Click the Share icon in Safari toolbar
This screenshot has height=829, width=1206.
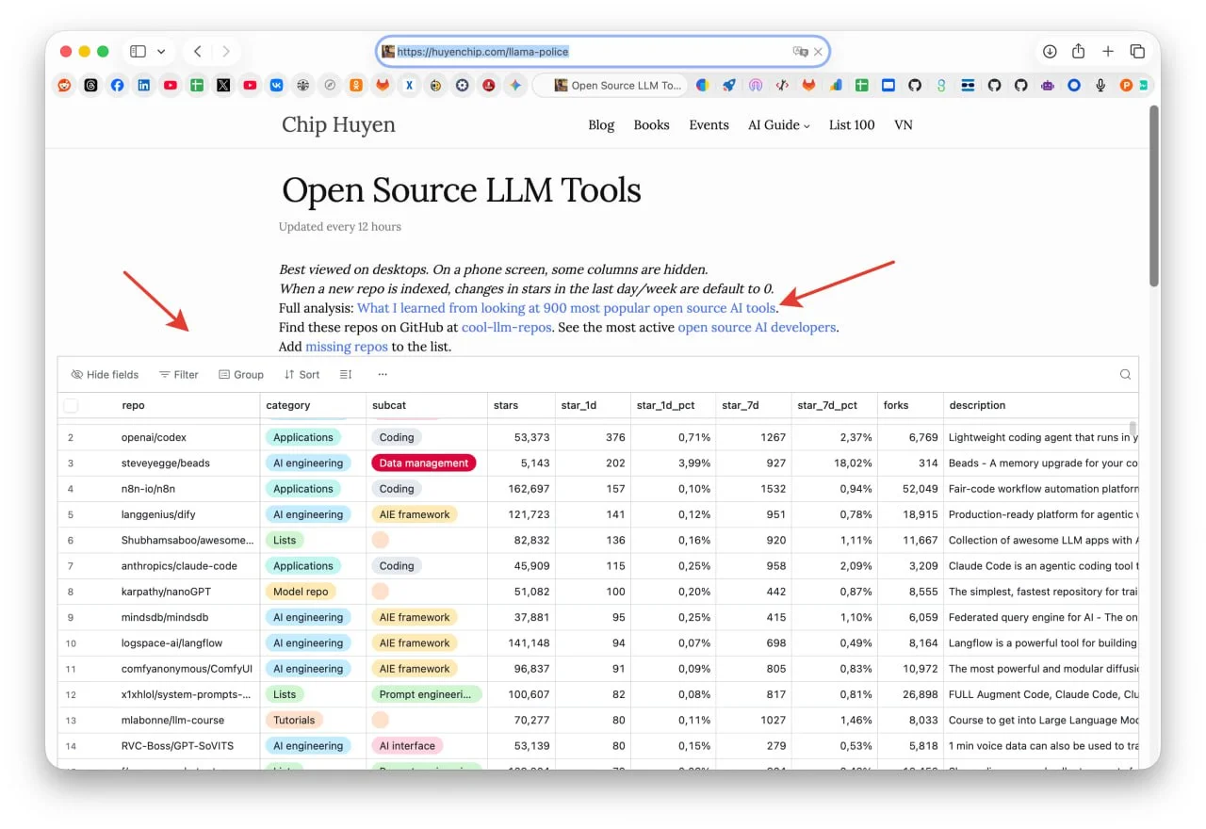[x=1079, y=52]
